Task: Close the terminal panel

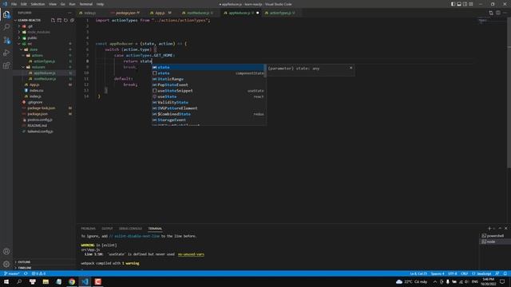Action: [x=505, y=229]
